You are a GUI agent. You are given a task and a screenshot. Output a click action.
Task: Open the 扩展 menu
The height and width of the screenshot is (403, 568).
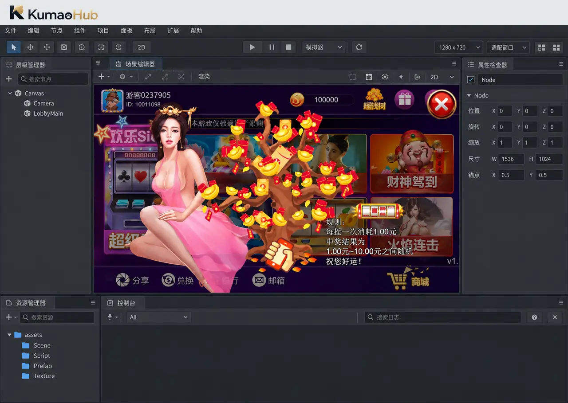coord(173,31)
